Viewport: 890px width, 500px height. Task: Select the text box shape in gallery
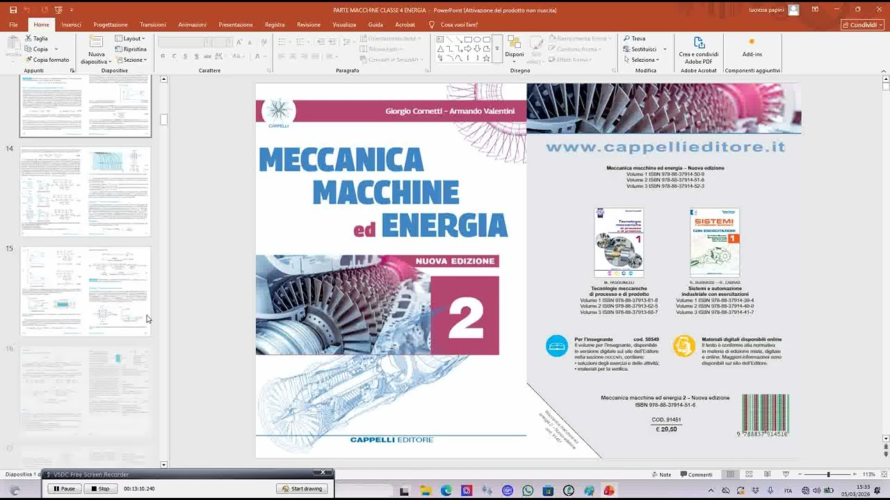coord(440,39)
